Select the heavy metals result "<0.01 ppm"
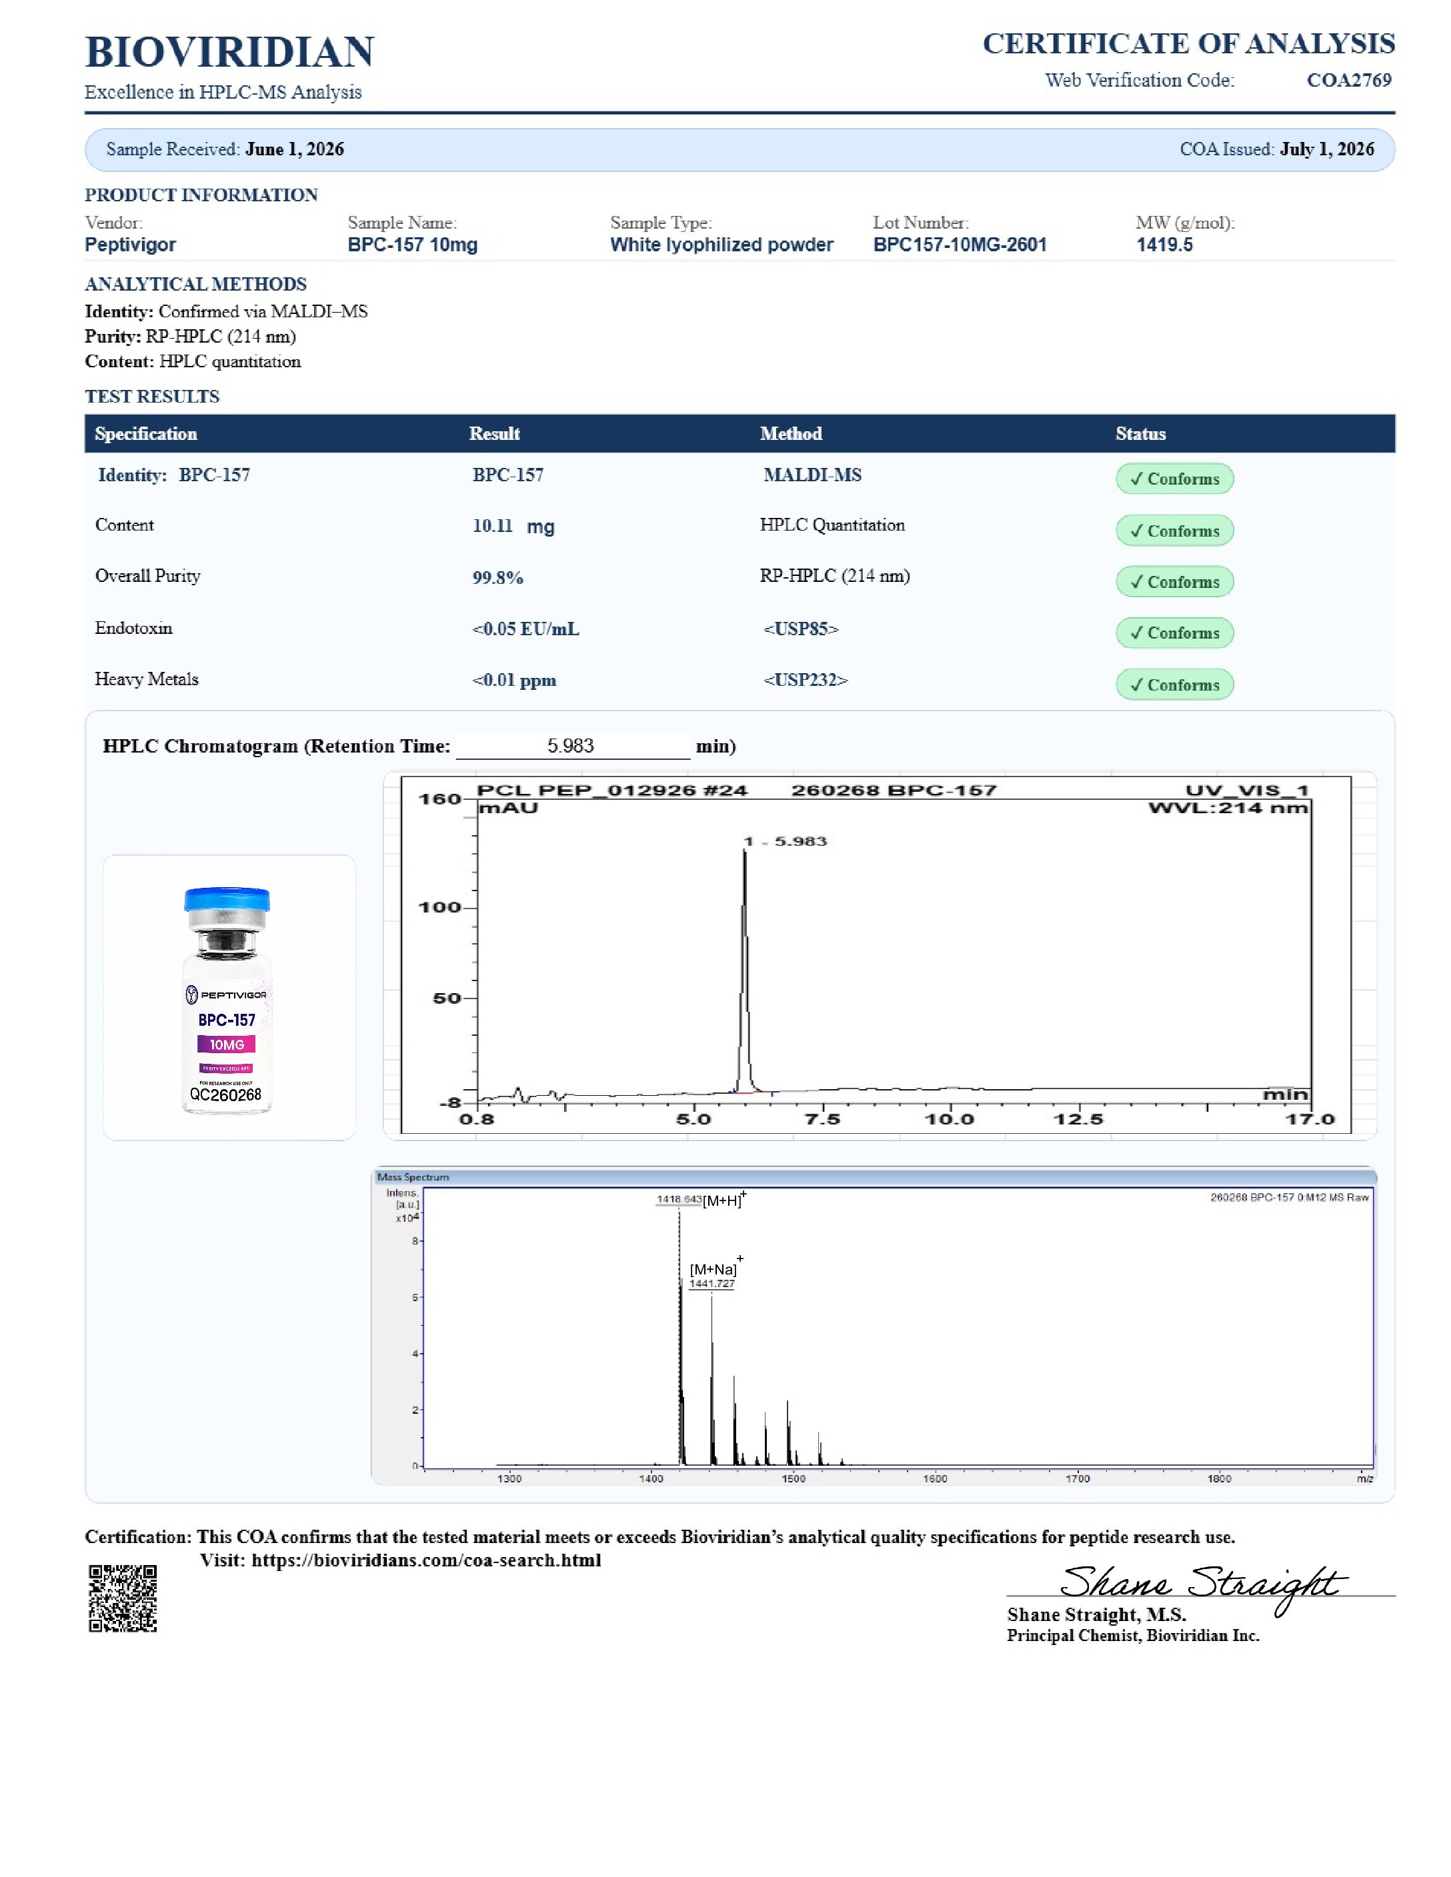 (x=514, y=681)
